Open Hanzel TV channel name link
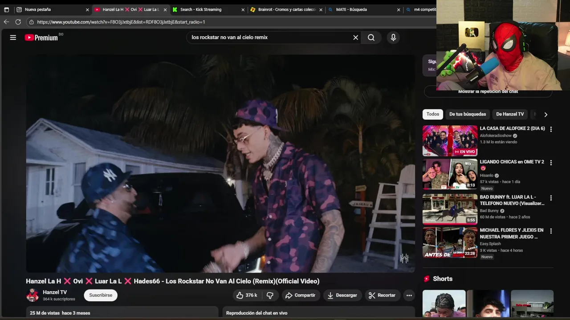The image size is (570, 320). pos(55,292)
